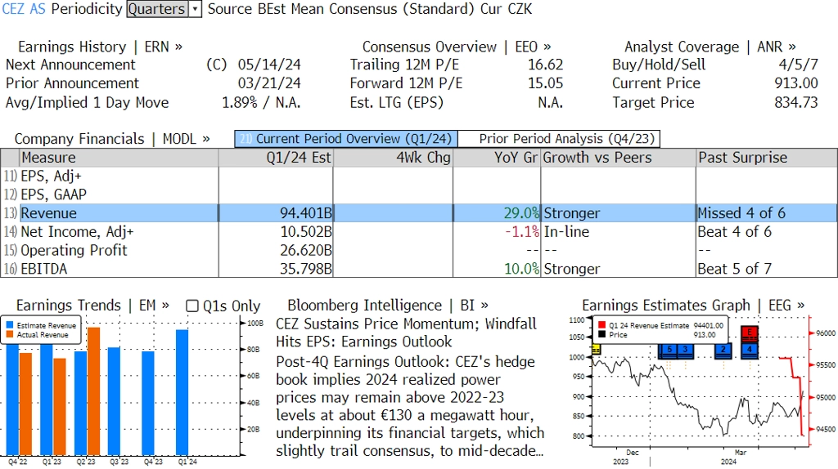Screen dimensions: 838x469
Task: Select the 13) Revenue row
Action: tap(419, 213)
